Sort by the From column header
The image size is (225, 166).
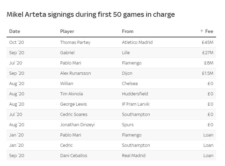128,31
